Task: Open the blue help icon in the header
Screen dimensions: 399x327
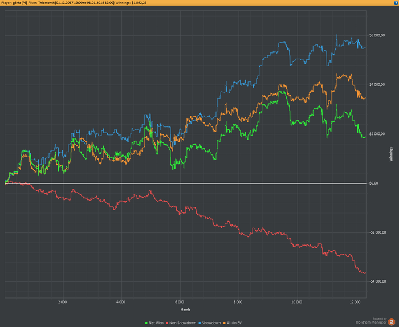Action: tap(396, 3)
